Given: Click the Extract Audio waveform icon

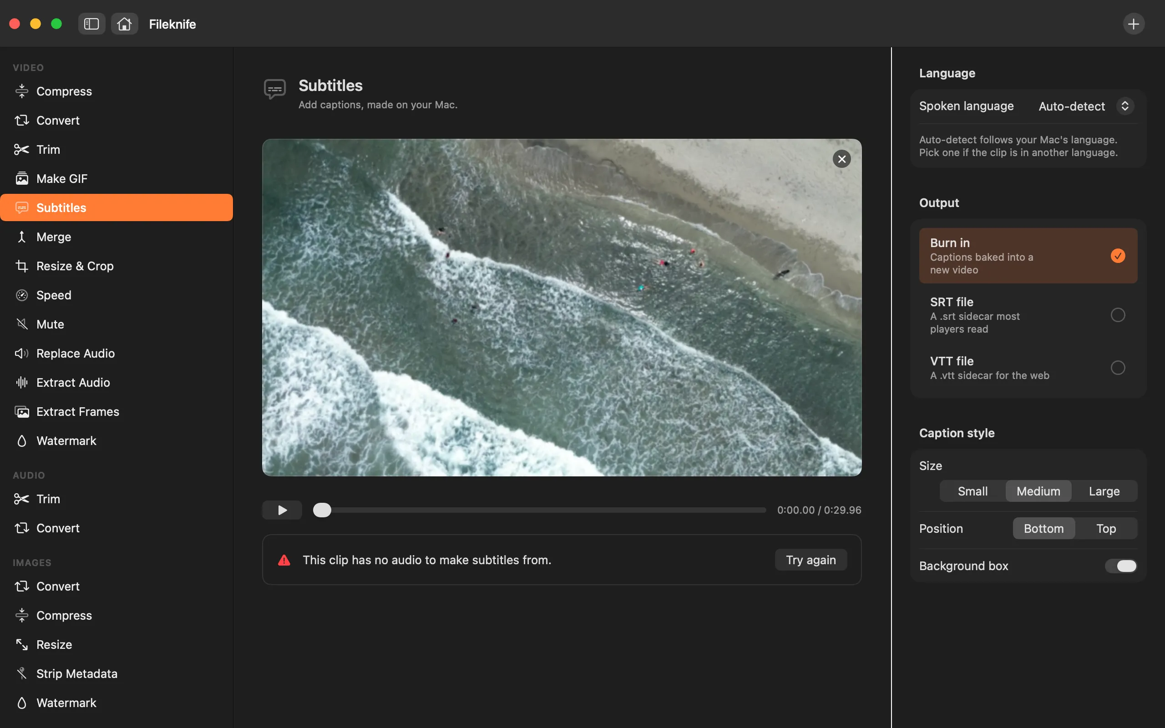Looking at the screenshot, I should [22, 382].
